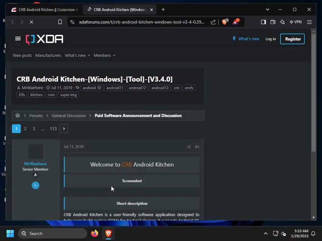This screenshot has height=241, width=322.
Task: Select the Brave taskbar icon
Action: click(x=108, y=233)
